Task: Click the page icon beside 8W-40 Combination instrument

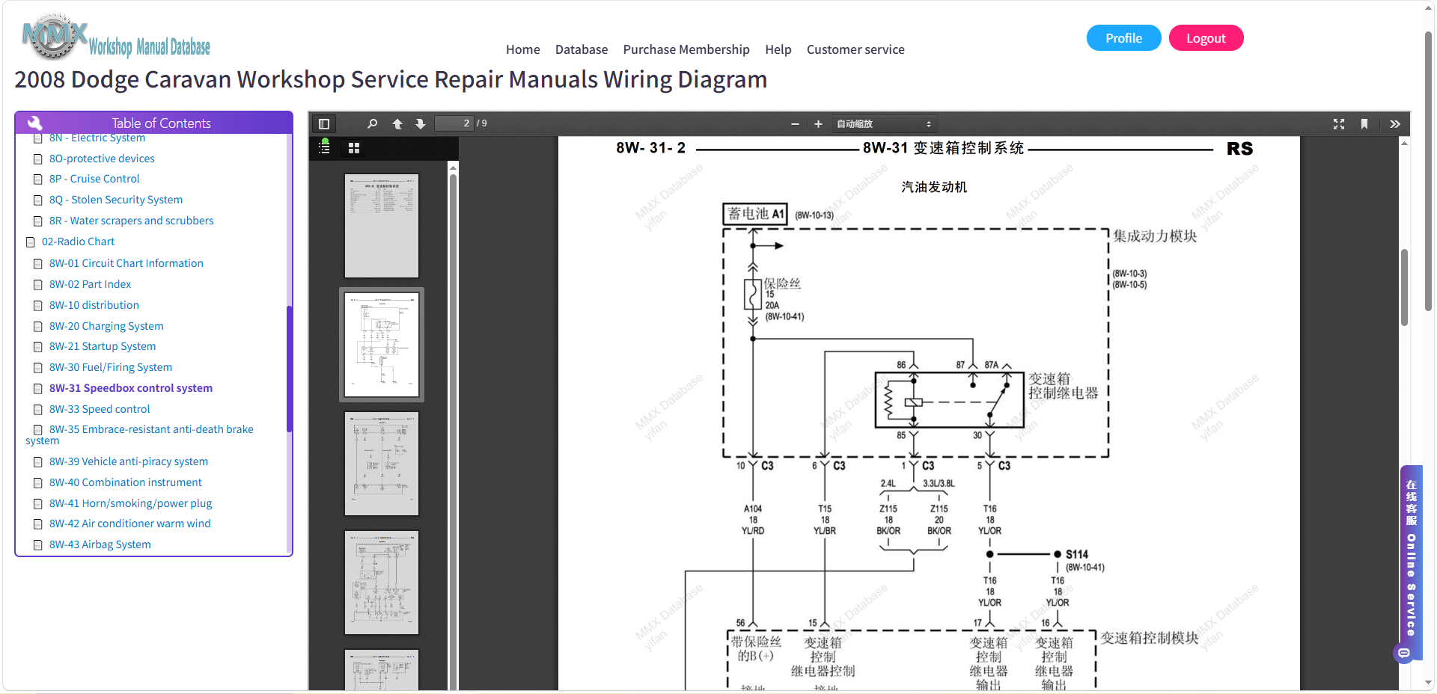Action: click(x=38, y=483)
